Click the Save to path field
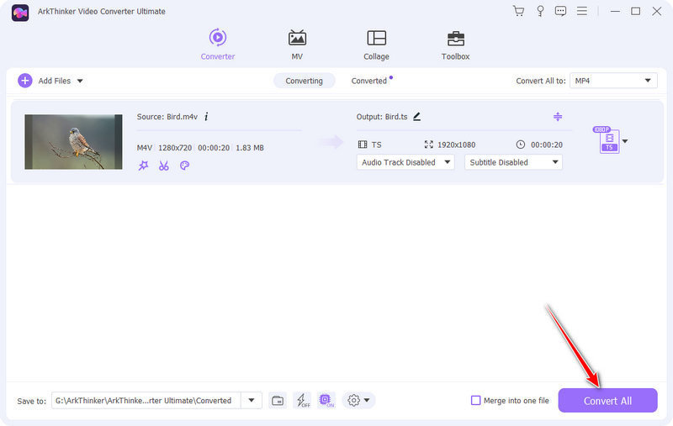Screen dimensions: 673x426 (146, 400)
